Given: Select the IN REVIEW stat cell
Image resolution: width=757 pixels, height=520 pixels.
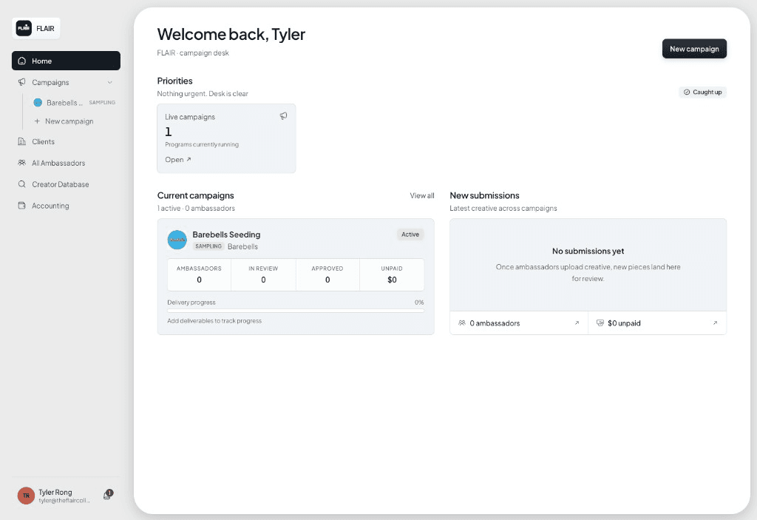Looking at the screenshot, I should coord(264,275).
